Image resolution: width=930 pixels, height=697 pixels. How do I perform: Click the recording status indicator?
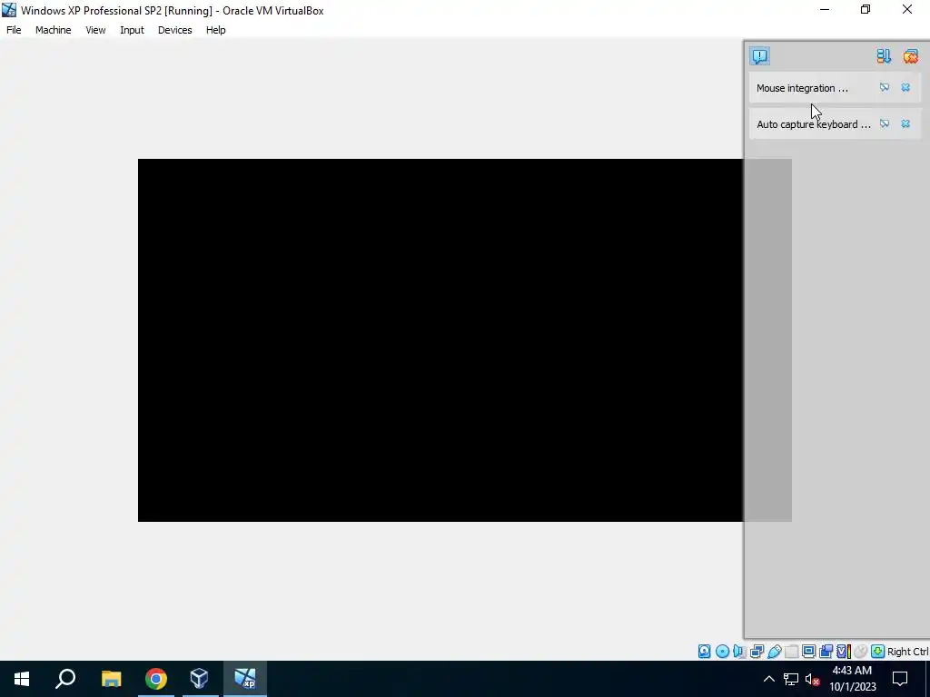pos(826,652)
